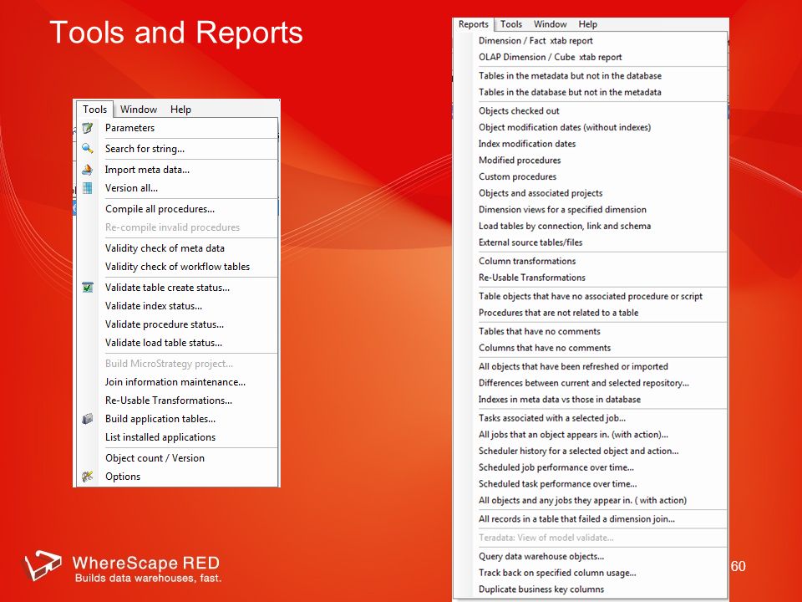The height and width of the screenshot is (602, 802).
Task: Click the Search for string magnifier icon
Action: point(88,149)
